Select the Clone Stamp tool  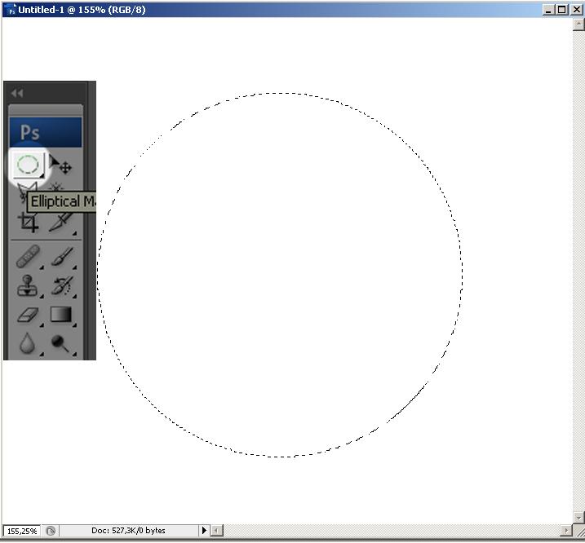(x=28, y=286)
